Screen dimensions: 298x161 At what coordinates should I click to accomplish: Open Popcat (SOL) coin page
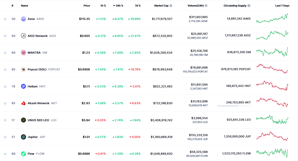click(x=44, y=70)
